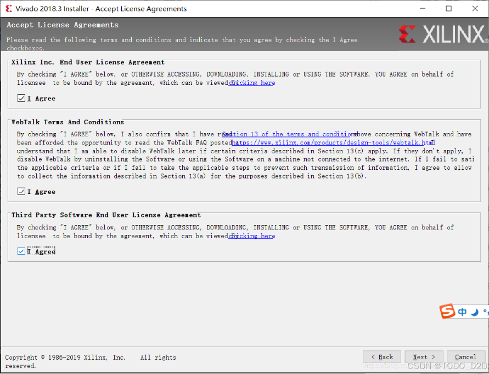Click the Sogou moon icon
Viewport: 489px width, 374px height.
point(475,312)
